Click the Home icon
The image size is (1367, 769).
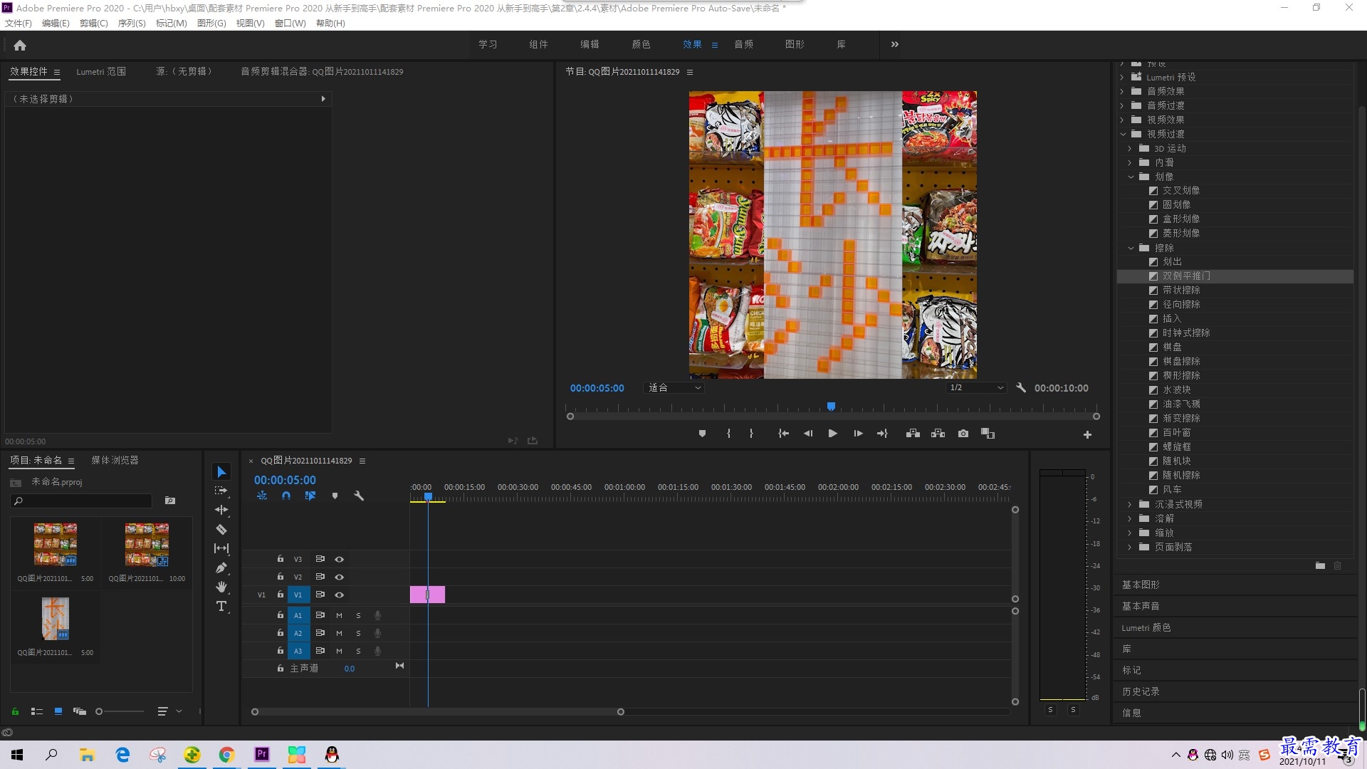pos(20,45)
